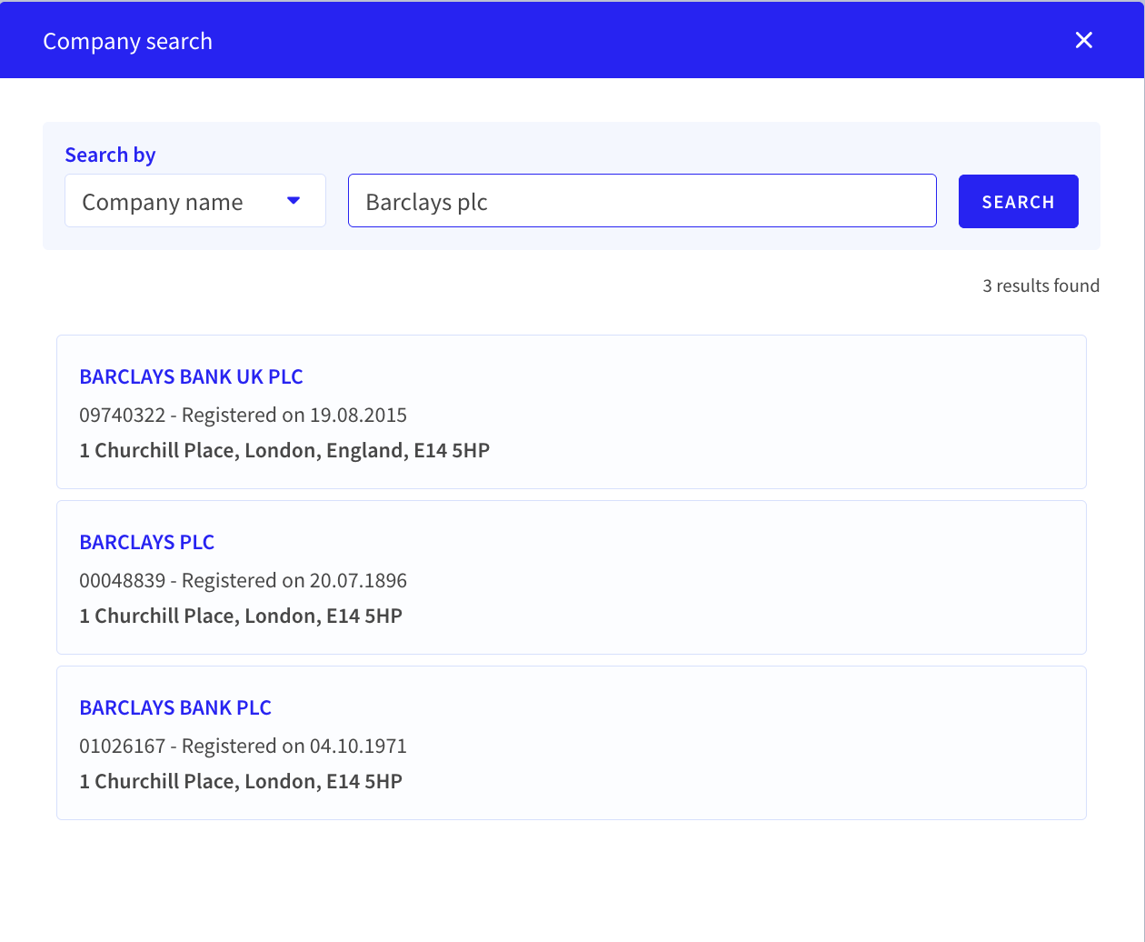Click the 'Search by' label

110,155
